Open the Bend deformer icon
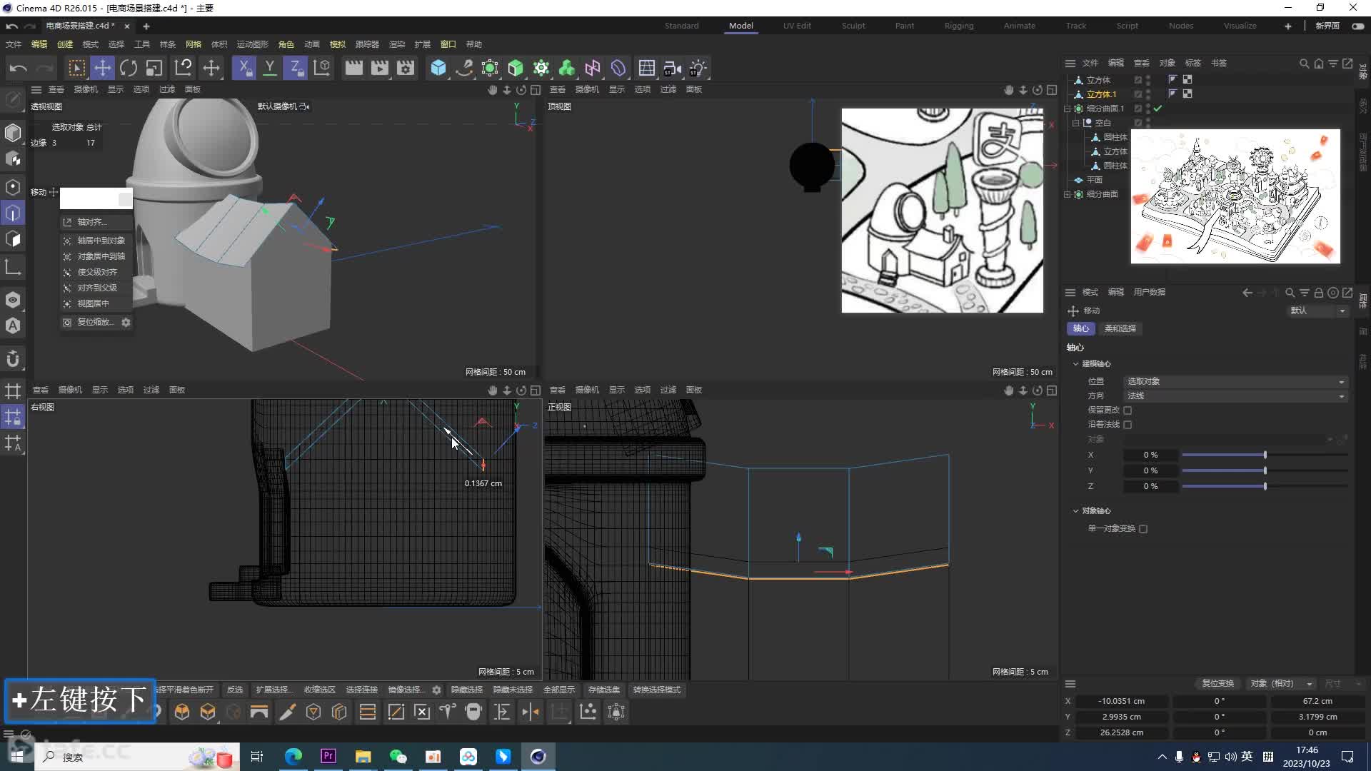The image size is (1371, 771). (x=618, y=69)
